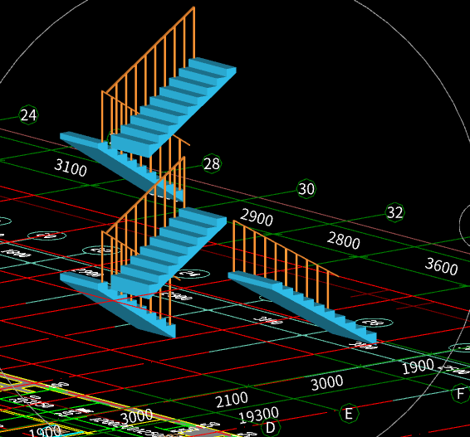Select the 3000 dimension between 2100 and axis-F 1900
The width and height of the screenshot is (470, 437).
pos(327,382)
